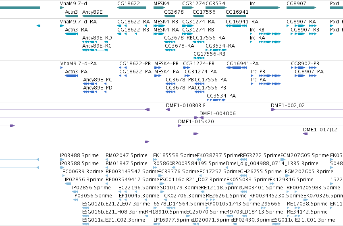The height and width of the screenshot is (226, 343).
Task: Select BAC clone DME1-004O06
Action: pyautogui.click(x=271, y=118)
